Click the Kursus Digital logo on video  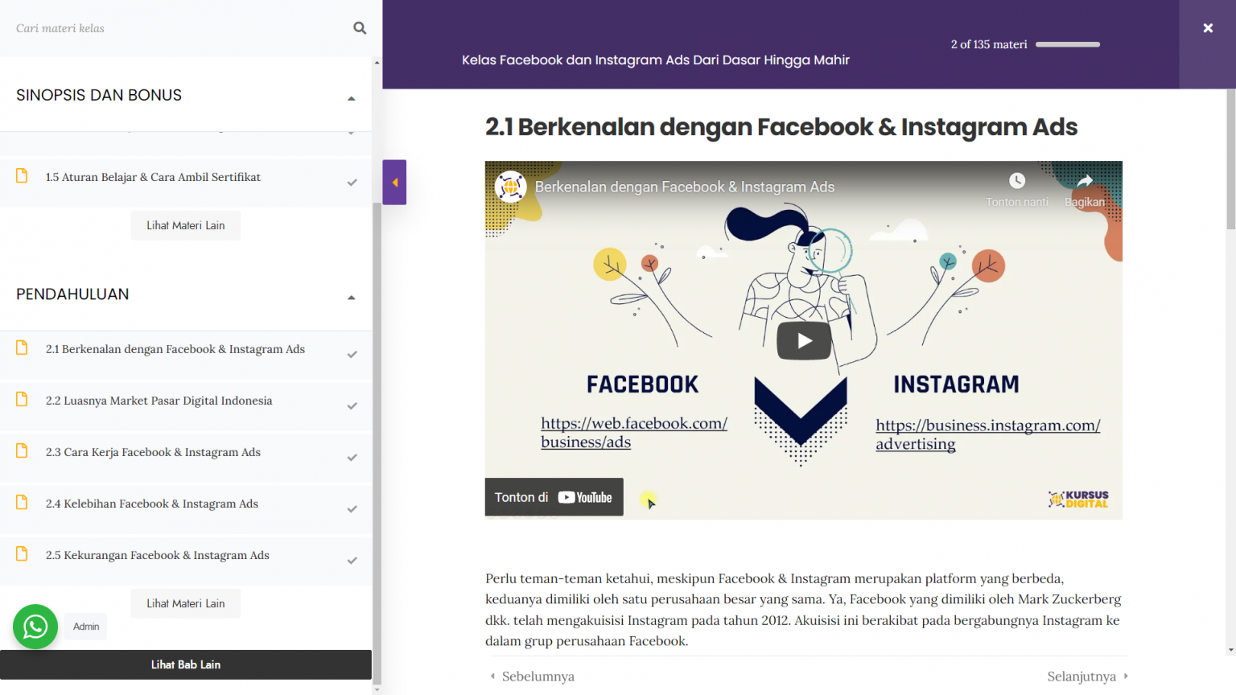tap(1078, 499)
